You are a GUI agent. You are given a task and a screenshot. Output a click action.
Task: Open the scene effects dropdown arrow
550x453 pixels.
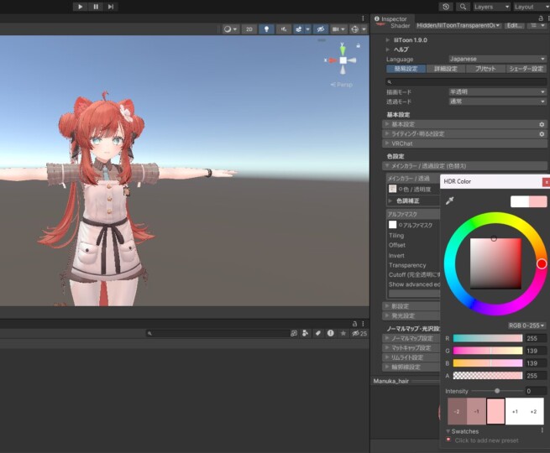[x=307, y=29]
